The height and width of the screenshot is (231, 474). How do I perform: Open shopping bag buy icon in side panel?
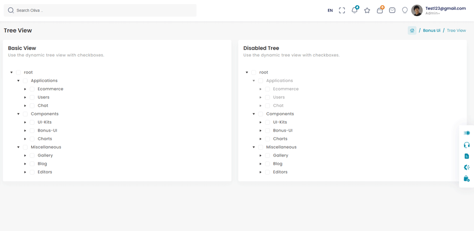click(466, 179)
